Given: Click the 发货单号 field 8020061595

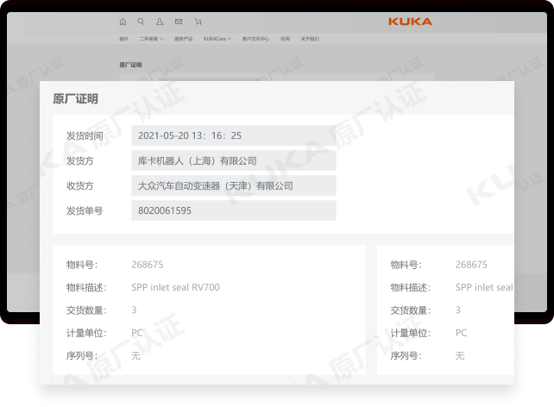Looking at the screenshot, I should coord(233,210).
